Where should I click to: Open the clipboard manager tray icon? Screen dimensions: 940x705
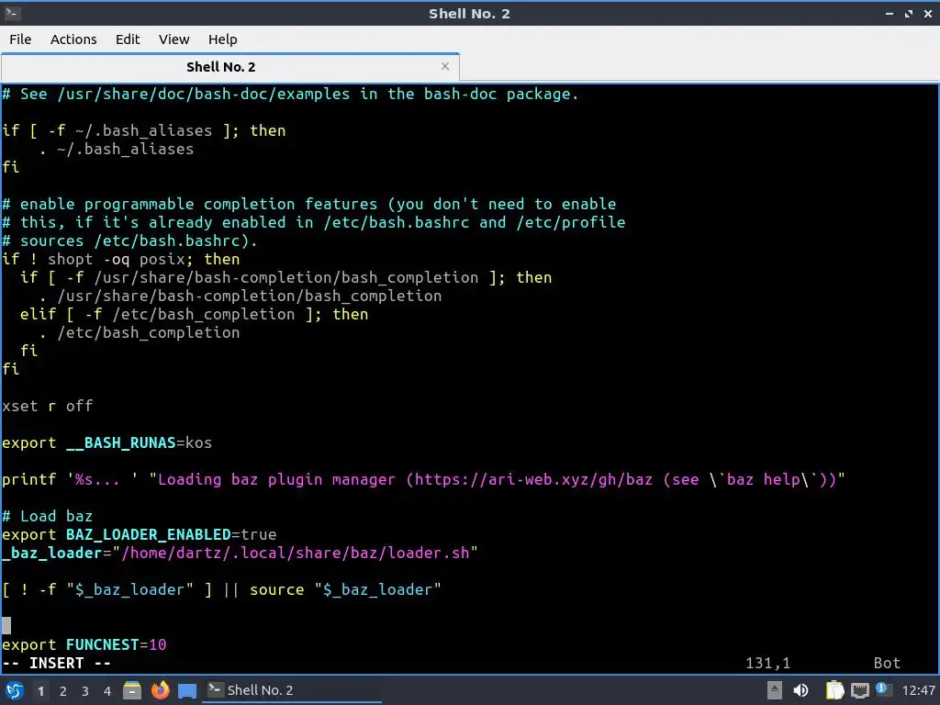point(834,690)
